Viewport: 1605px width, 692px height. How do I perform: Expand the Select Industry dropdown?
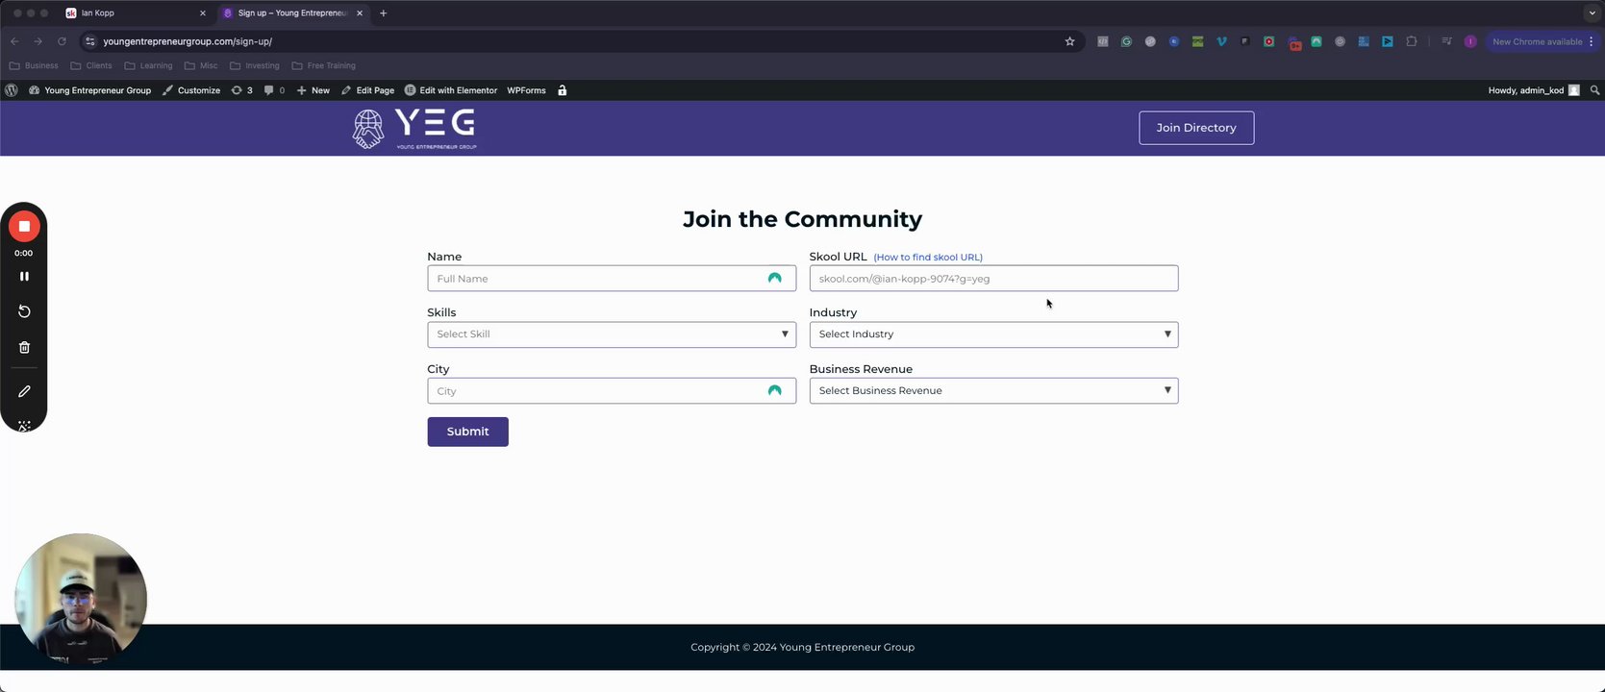click(x=993, y=334)
